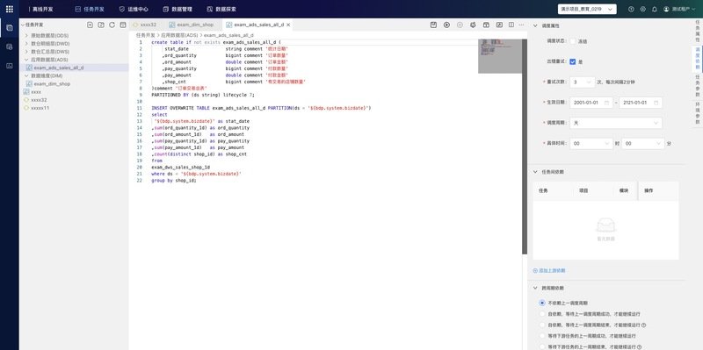Screen dimensions: 703x350
Task: Select the 不依赖上一调度周期 radio option
Action: (542, 303)
